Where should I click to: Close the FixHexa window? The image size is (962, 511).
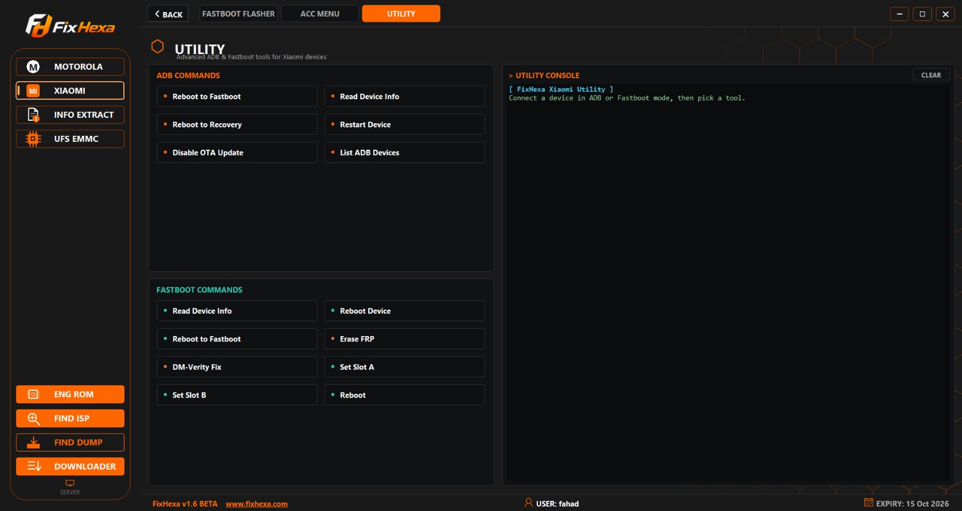946,14
